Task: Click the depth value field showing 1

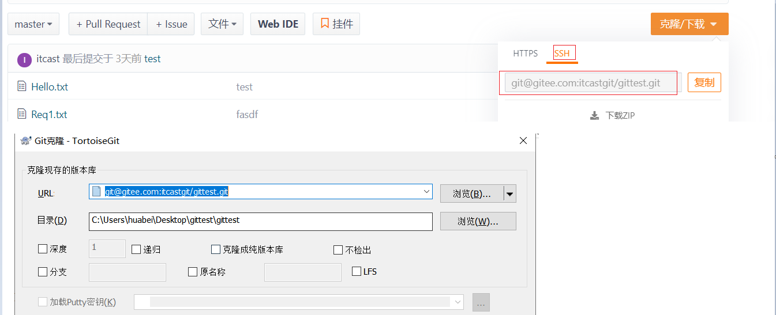Action: pyautogui.click(x=107, y=249)
